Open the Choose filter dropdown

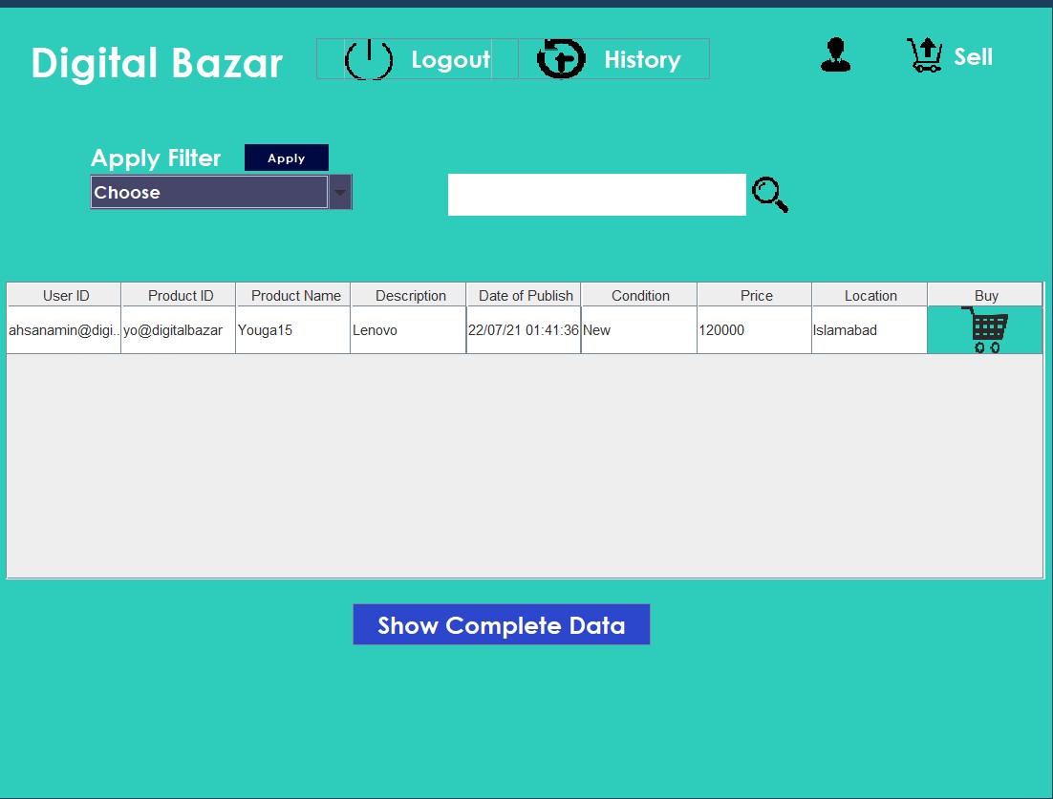208,192
